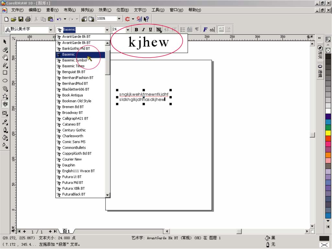332x249 pixels.
Task: Click the What's This help pointer icon
Action: 146,19
